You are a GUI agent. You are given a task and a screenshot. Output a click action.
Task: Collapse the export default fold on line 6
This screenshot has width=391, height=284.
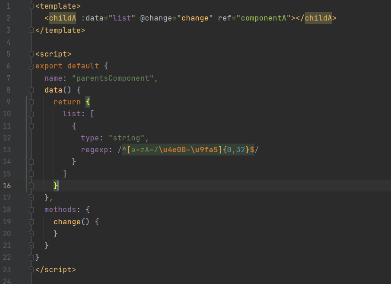(31, 66)
